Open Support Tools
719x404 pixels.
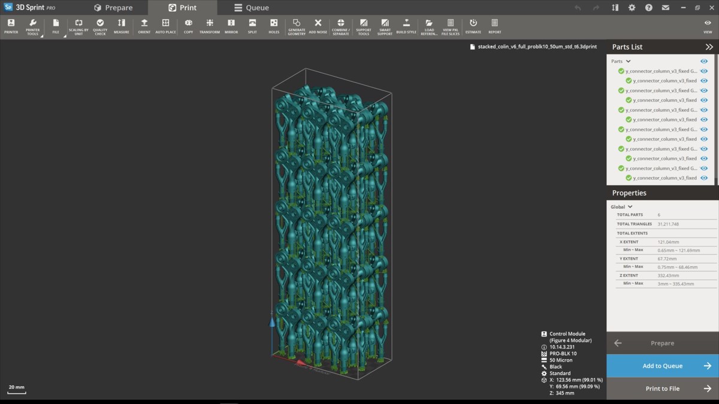[364, 26]
